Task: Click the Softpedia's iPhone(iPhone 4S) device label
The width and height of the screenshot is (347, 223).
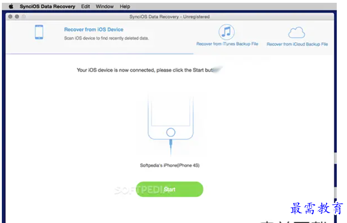Action: 170,165
